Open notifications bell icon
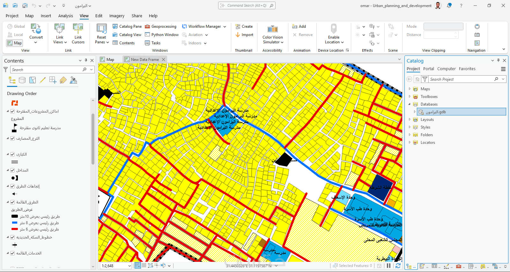Screen dimensions: 510x272 (449, 5)
